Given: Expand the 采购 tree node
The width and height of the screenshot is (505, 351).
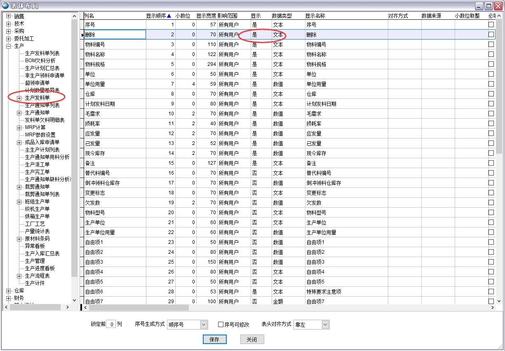Looking at the screenshot, I should 9,31.
